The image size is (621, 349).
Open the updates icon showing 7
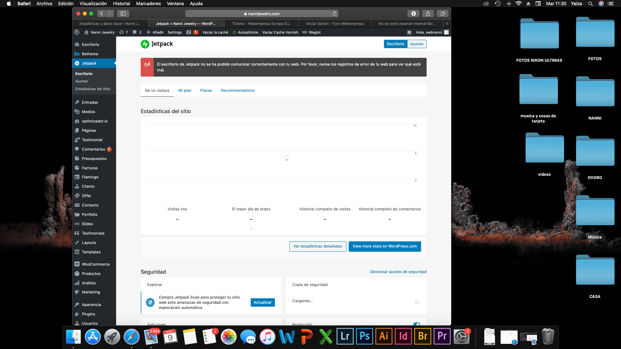point(124,32)
